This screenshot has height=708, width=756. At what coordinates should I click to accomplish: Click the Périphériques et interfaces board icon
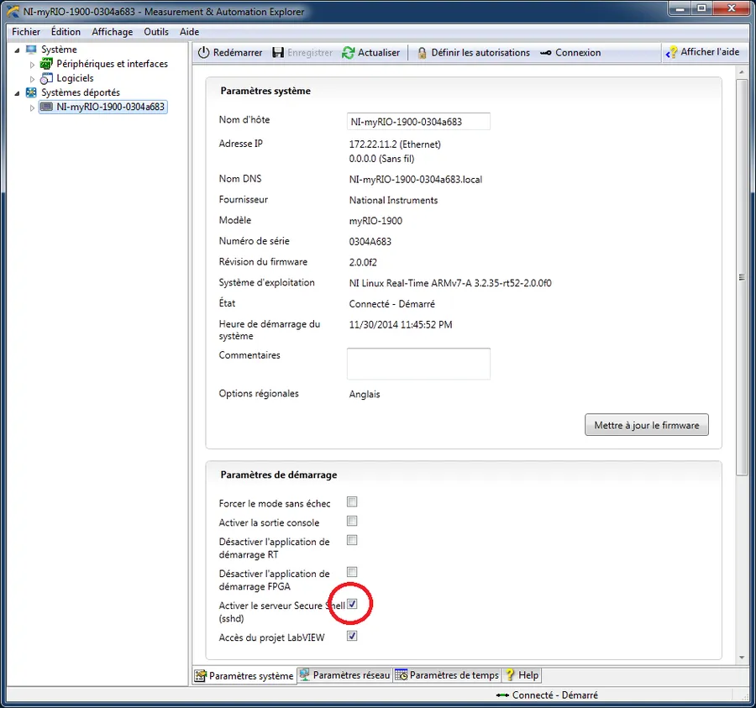click(46, 64)
